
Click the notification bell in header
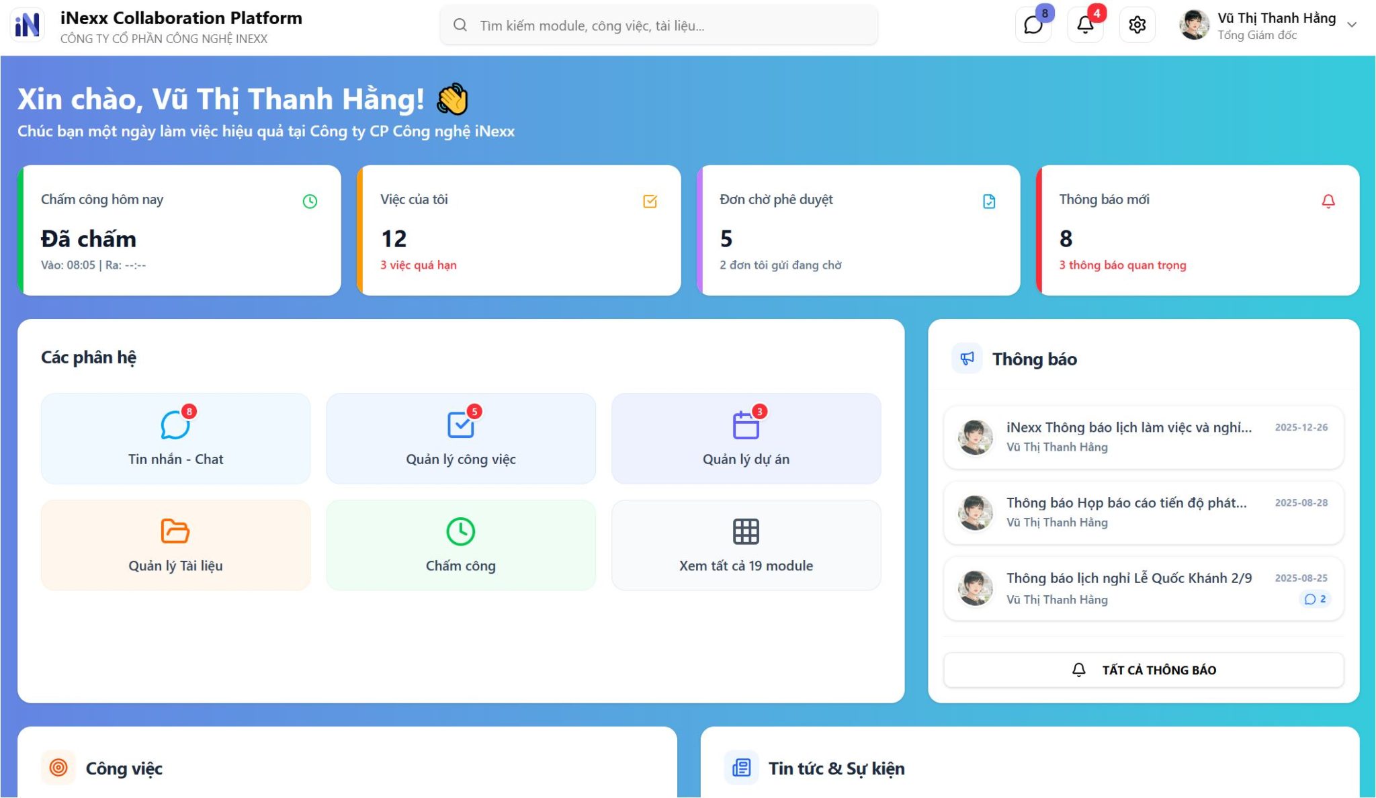1085,26
